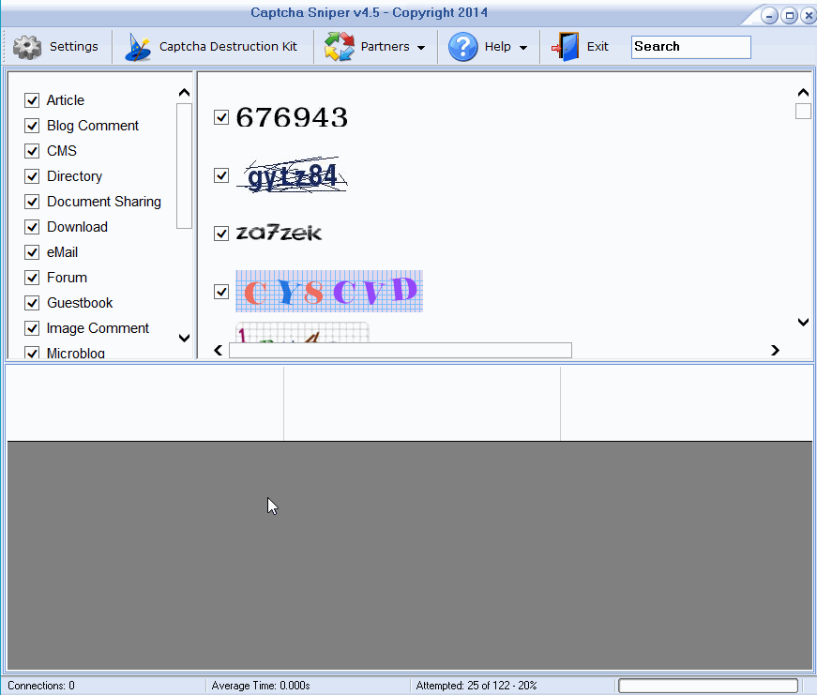Click the Exit button
The height and width of the screenshot is (695, 817).
pos(597,46)
